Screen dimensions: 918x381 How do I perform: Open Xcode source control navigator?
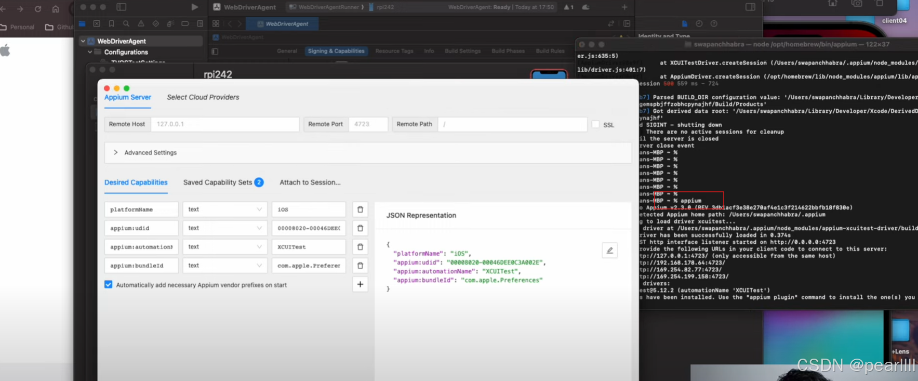pyautogui.click(x=97, y=24)
